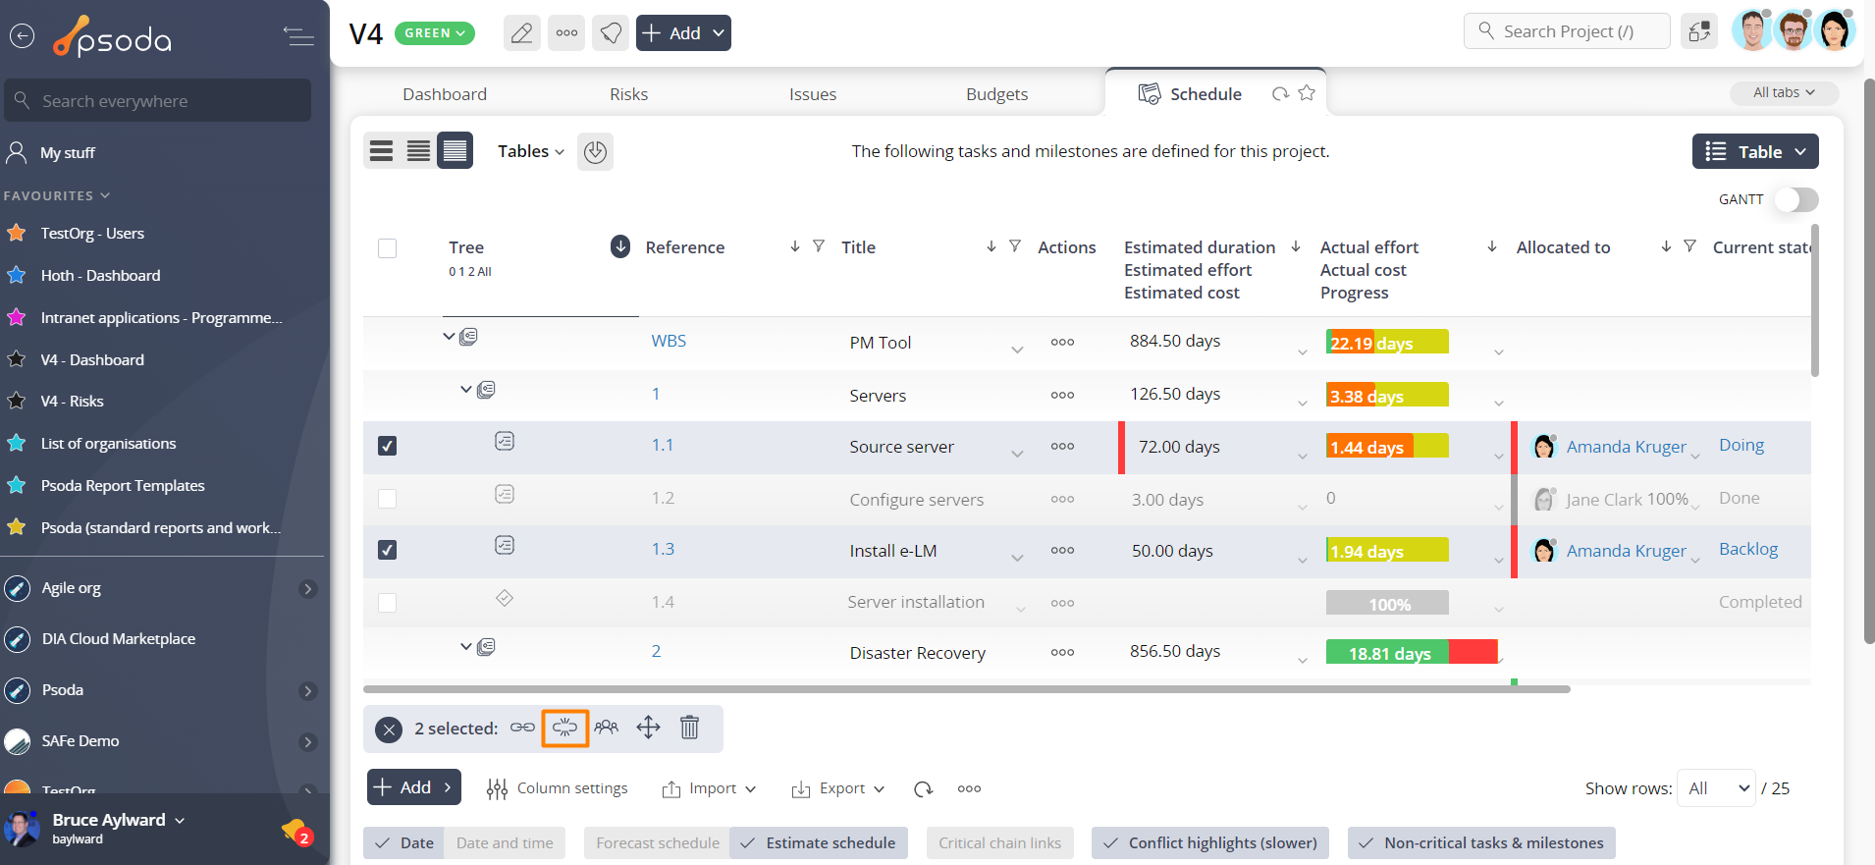Select the medium row density icon
Image resolution: width=1875 pixels, height=865 pixels.
[x=418, y=150]
